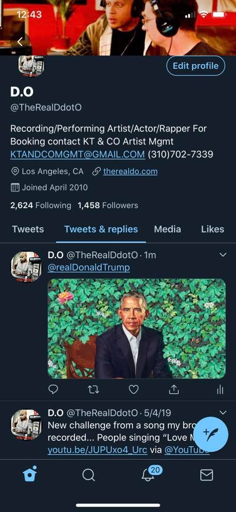Switch to the Tweets tab
Image resolution: width=236 pixels, height=512 pixels.
click(28, 229)
